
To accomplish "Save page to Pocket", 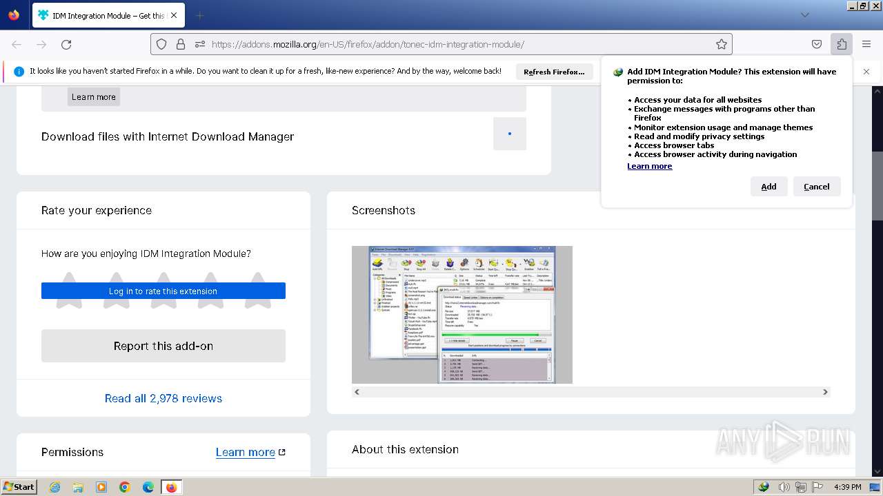I will click(x=817, y=44).
